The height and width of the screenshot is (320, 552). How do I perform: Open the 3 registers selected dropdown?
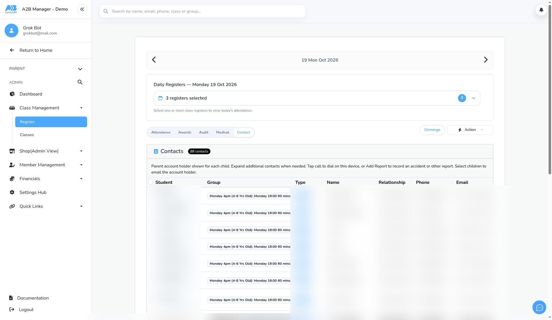coord(317,98)
